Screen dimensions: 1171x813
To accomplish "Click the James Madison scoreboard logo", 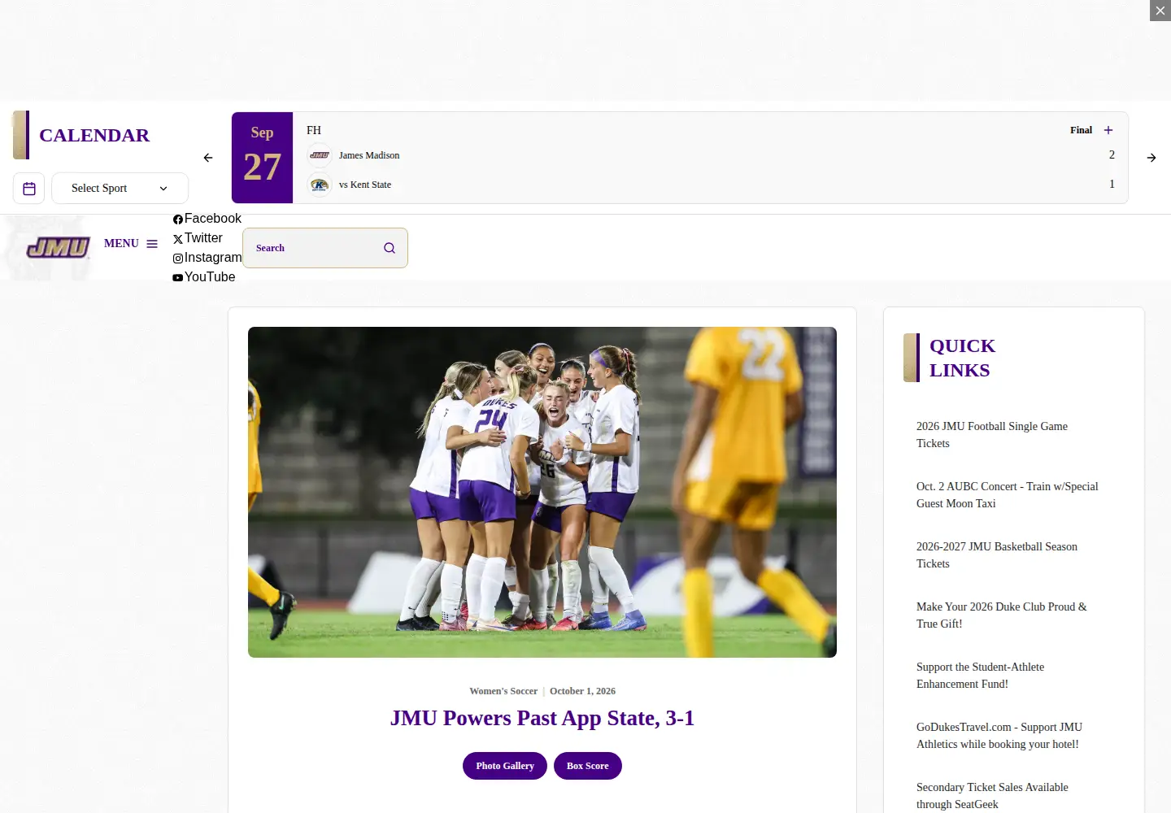I will click(x=320, y=155).
